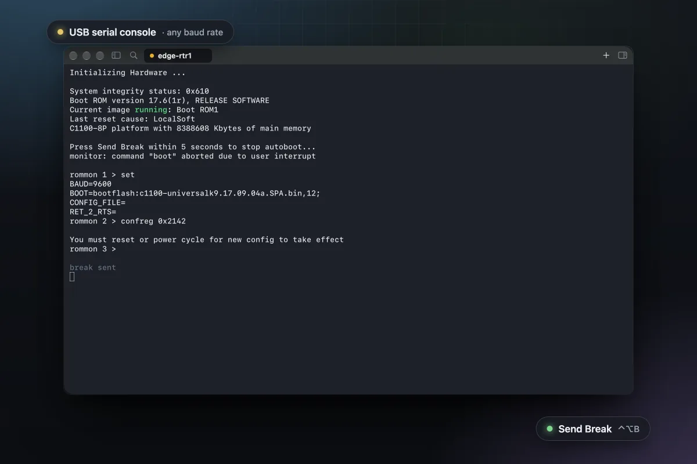Screen dimensions: 697x464
Task: Click the "RET_2_RTS=" line
Action: click(x=93, y=212)
